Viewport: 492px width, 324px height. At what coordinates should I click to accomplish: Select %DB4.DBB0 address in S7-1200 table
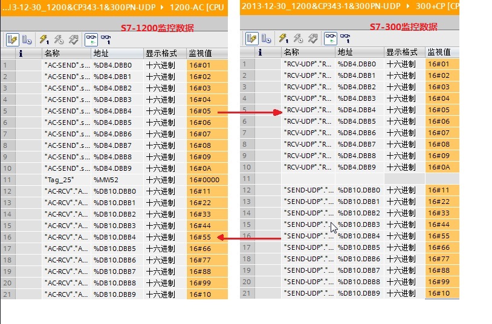(117, 65)
